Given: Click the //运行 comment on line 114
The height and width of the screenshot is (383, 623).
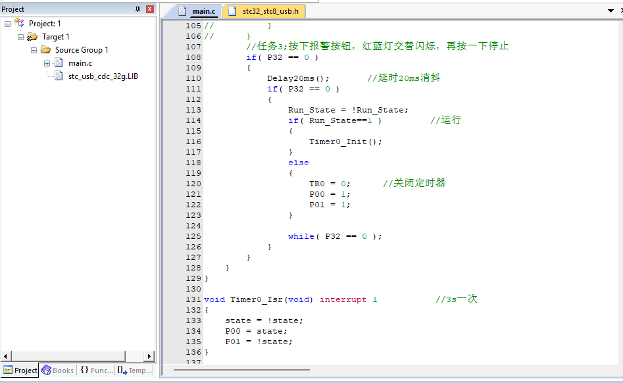Looking at the screenshot, I should pos(446,120).
